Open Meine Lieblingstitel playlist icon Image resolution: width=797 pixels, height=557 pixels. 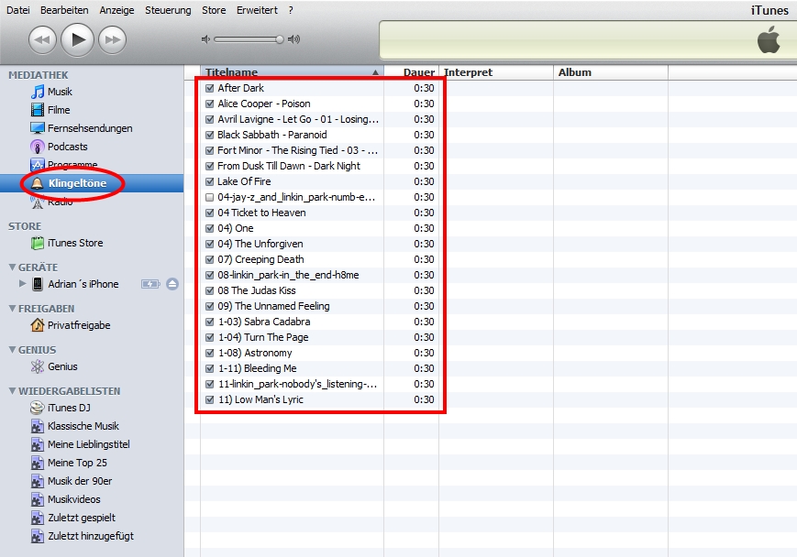click(37, 444)
